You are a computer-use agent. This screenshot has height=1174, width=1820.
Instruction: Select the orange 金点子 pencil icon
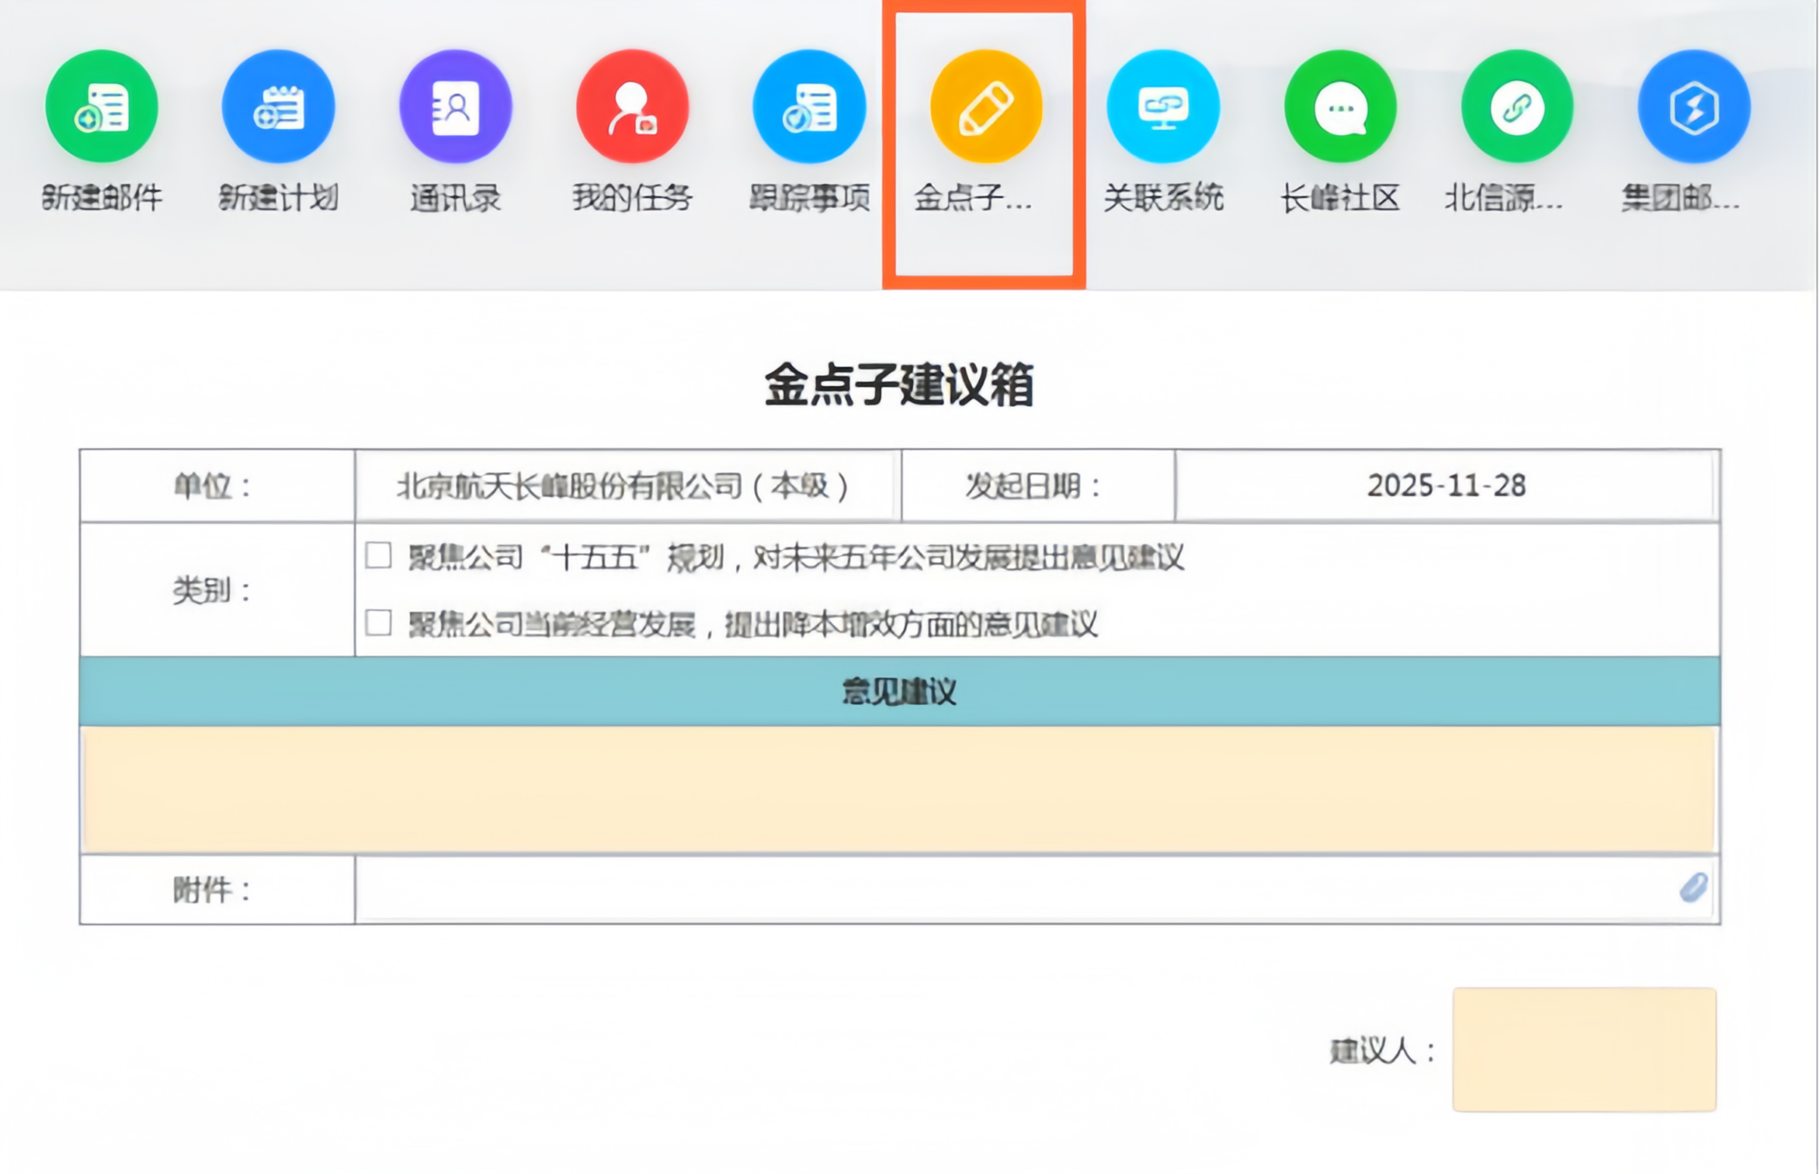(986, 107)
